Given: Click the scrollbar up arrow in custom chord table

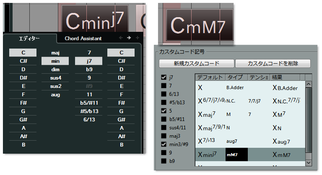Looking at the screenshot, I should click(x=309, y=84).
